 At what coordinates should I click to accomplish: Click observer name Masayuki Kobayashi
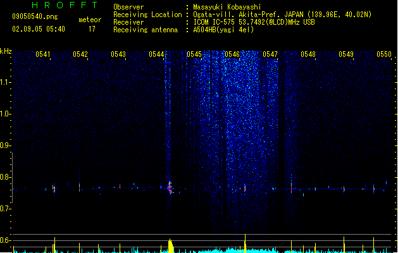pos(227,7)
